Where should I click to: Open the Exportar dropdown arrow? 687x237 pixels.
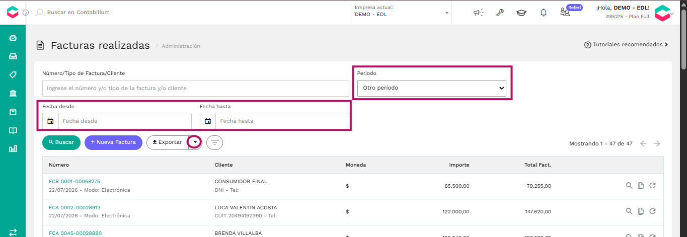[195, 142]
